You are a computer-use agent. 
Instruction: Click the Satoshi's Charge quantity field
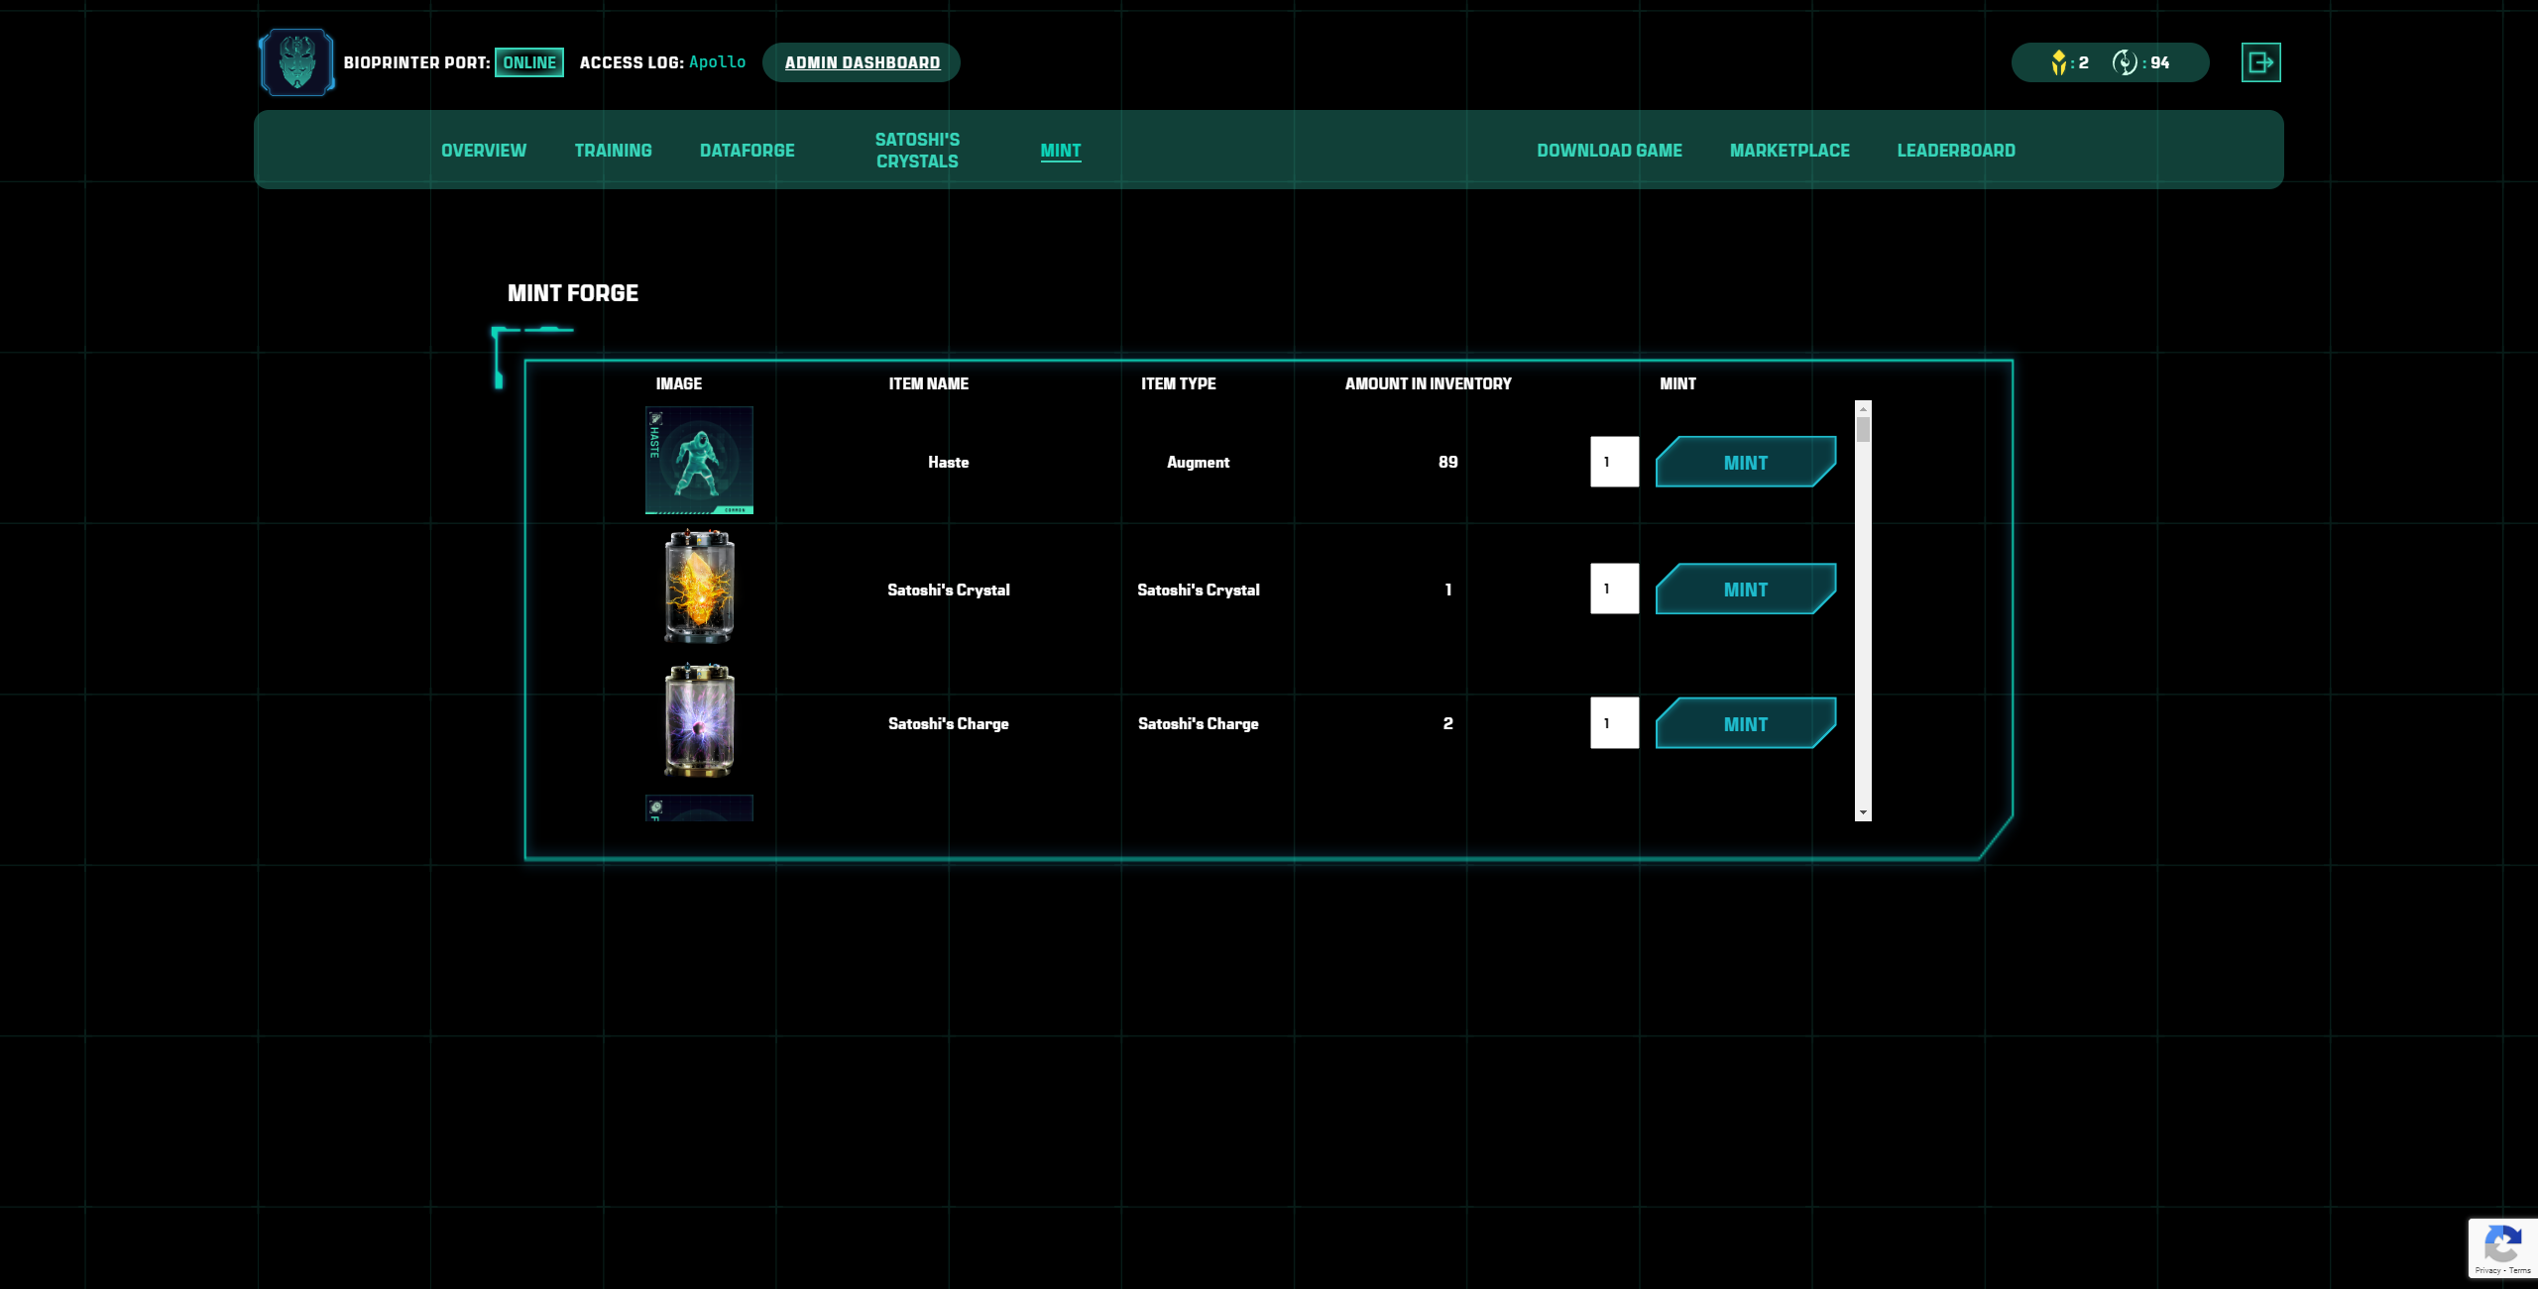click(1614, 723)
